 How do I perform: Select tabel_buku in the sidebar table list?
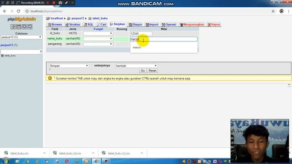[x=10, y=56]
